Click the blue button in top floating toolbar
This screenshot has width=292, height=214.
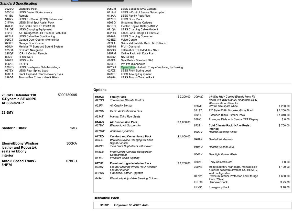[75, 1]
